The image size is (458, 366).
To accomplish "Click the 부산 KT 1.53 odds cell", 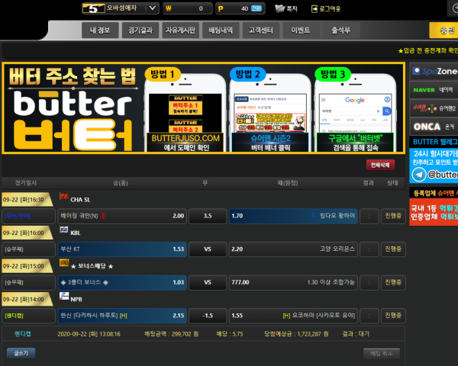I will (123, 249).
